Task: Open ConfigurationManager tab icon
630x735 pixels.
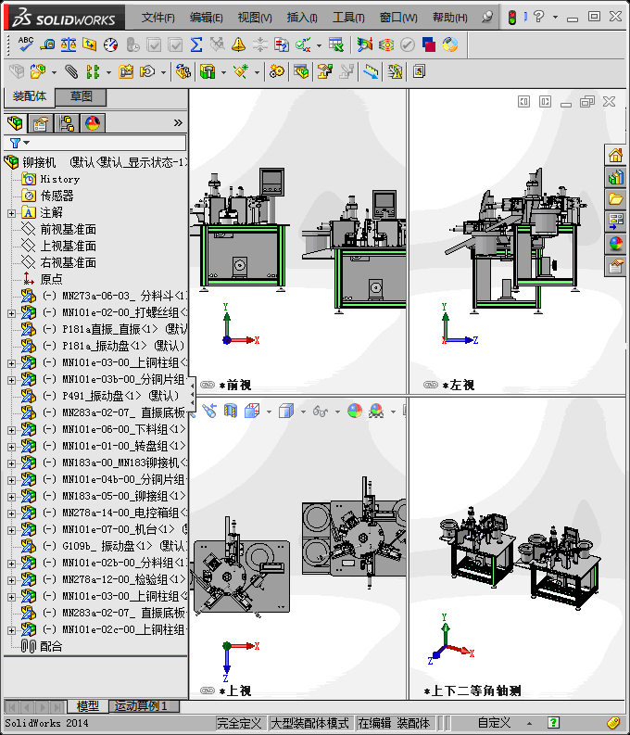Action: [x=67, y=123]
